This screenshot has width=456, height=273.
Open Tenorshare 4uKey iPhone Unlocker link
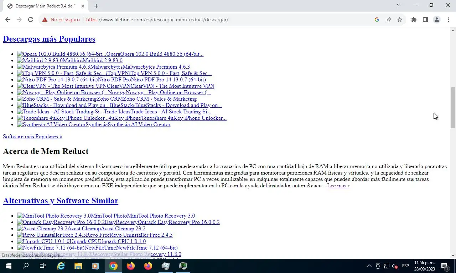pos(122,118)
